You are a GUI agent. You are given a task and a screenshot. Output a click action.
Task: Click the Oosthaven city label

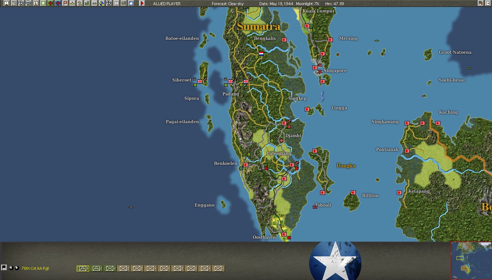coord(264,237)
